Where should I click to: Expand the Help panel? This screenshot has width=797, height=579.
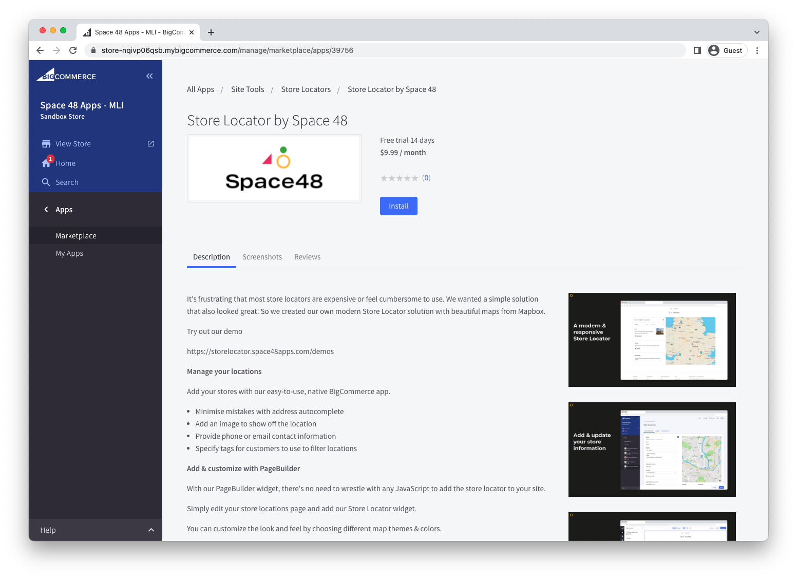pyautogui.click(x=95, y=530)
